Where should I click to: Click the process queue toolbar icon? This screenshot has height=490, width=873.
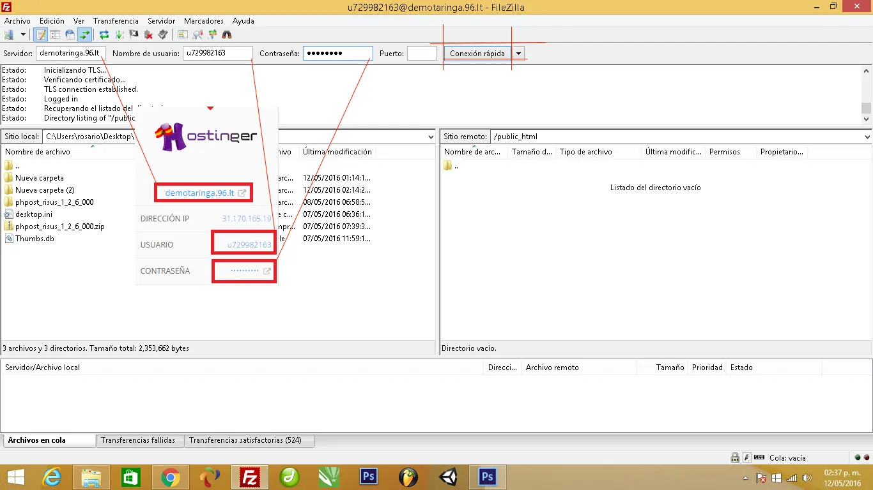click(x=119, y=34)
